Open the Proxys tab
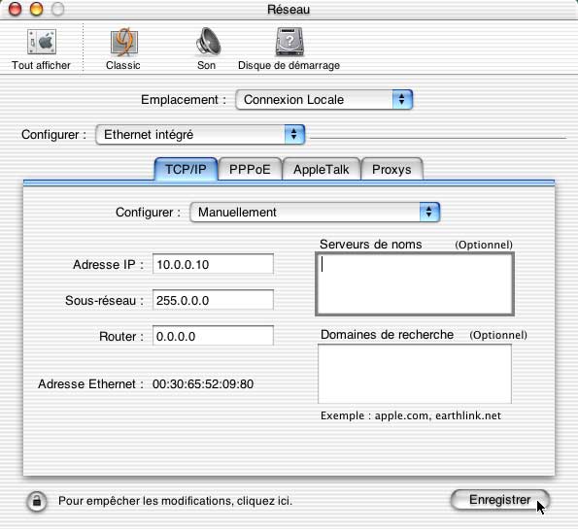Image resolution: width=578 pixels, height=529 pixels. (391, 170)
